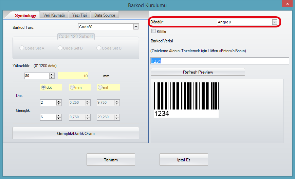Select the dot unit radio button

pos(43,87)
